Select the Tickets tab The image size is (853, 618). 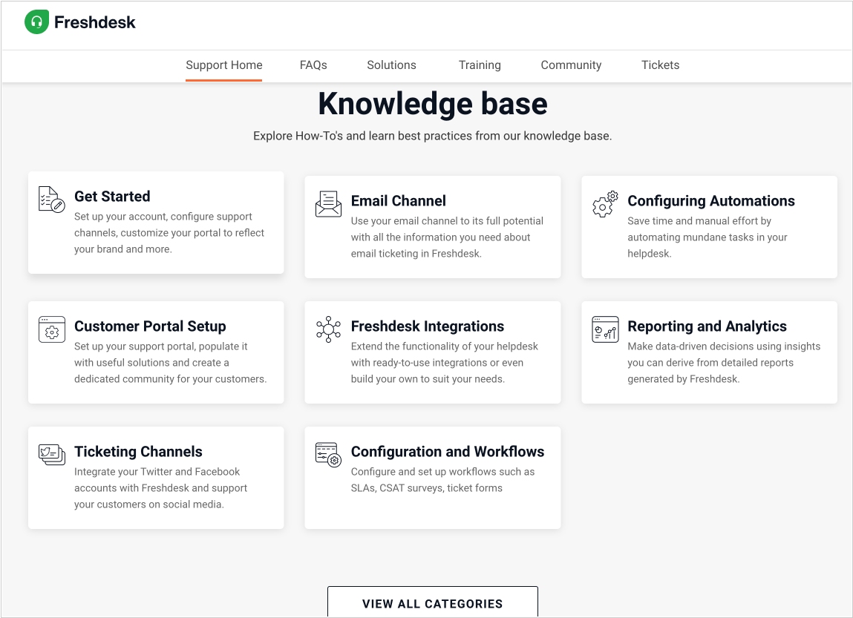coord(660,65)
